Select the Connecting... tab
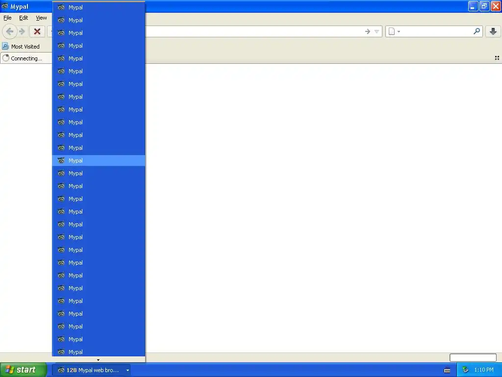Image resolution: width=502 pixels, height=377 pixels. (26, 58)
